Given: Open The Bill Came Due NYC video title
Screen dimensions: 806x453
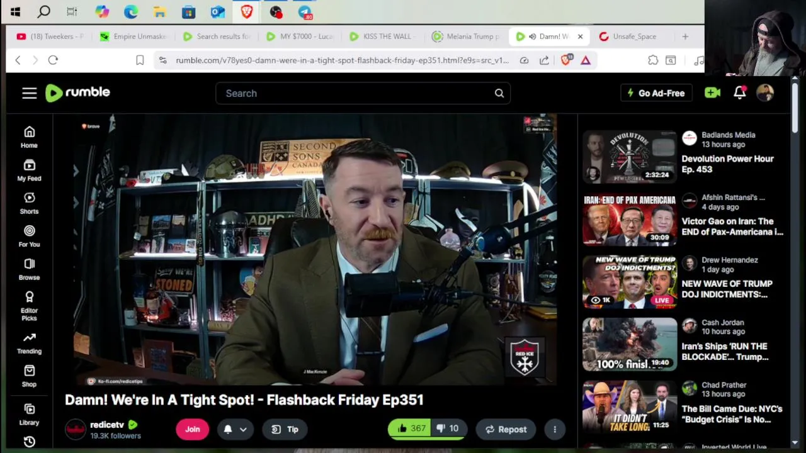Looking at the screenshot, I should 732,414.
